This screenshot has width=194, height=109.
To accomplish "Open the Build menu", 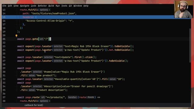I will [x=51, y=6].
